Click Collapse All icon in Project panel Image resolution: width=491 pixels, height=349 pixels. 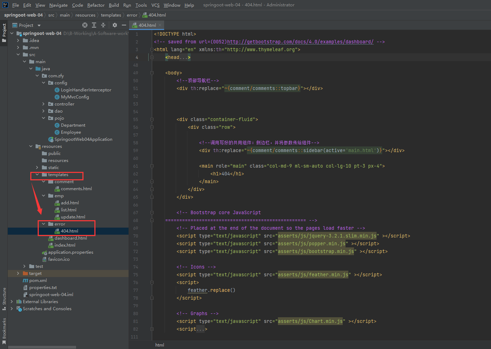[103, 25]
